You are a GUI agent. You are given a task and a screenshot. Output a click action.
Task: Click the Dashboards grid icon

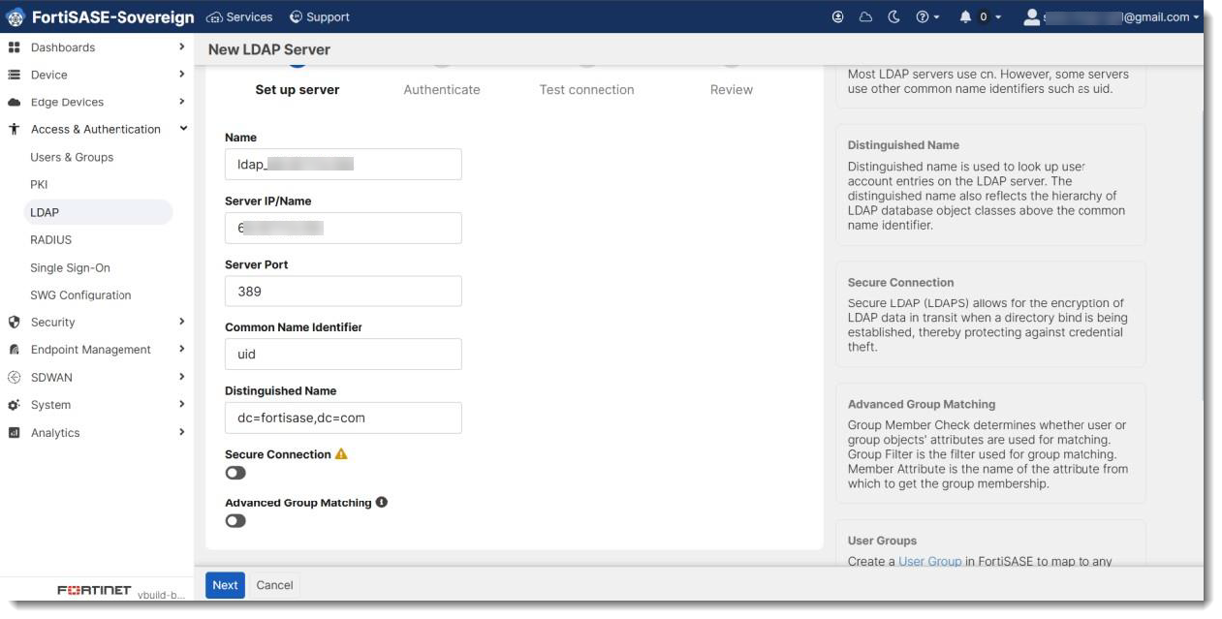(x=15, y=47)
